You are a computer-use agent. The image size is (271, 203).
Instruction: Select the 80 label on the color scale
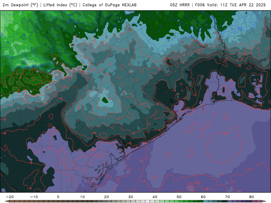(252, 197)
